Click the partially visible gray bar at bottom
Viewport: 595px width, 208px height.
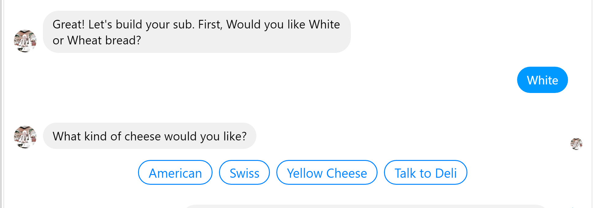[x=365, y=206]
